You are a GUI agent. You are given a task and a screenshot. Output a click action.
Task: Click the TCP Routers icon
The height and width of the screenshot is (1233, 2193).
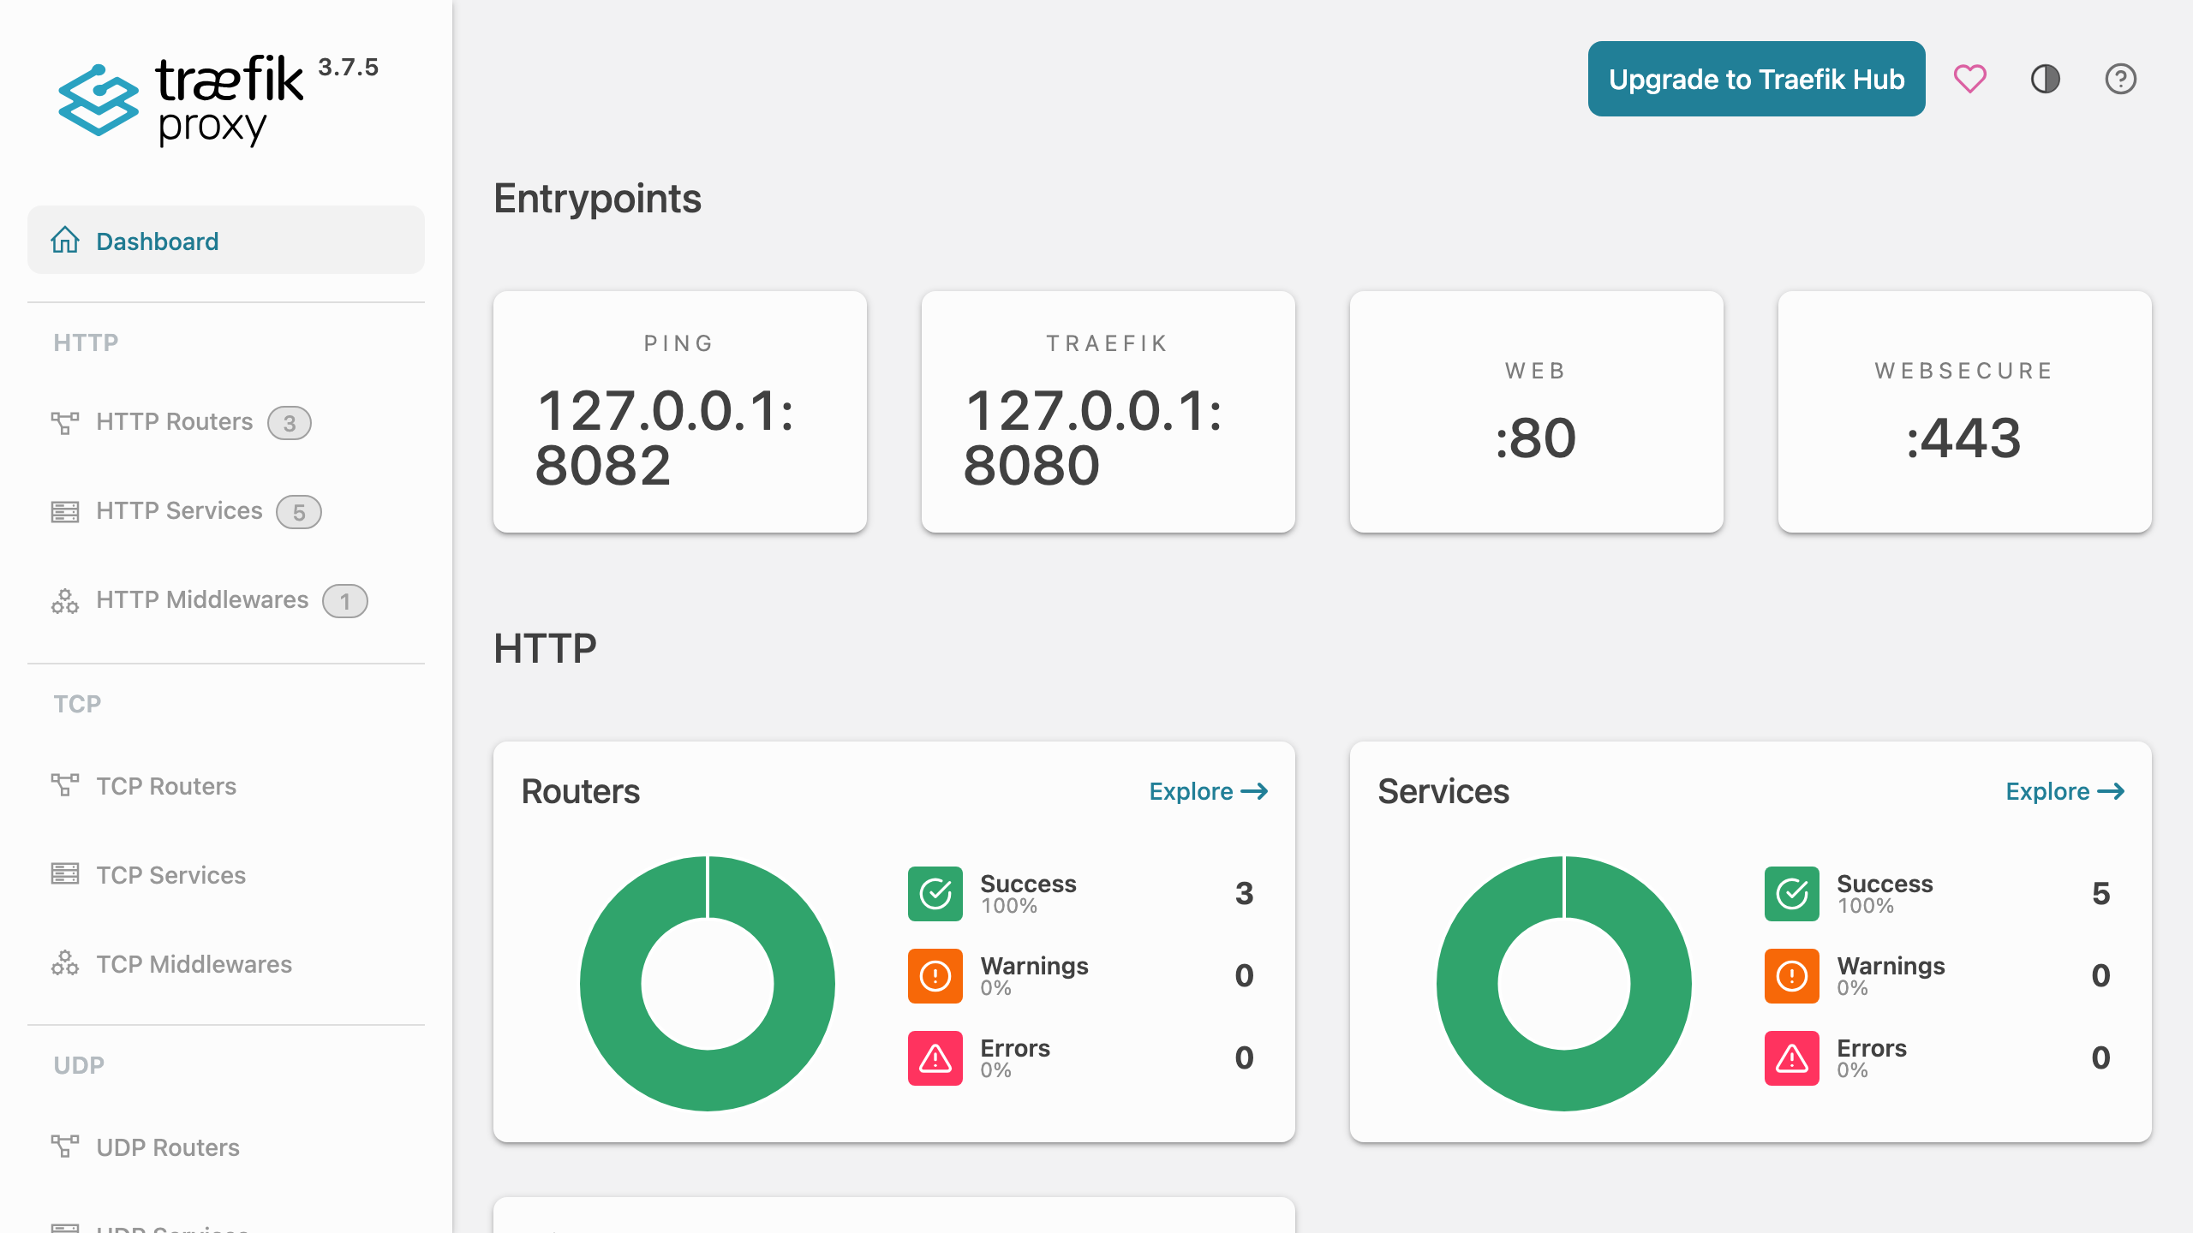coord(65,785)
